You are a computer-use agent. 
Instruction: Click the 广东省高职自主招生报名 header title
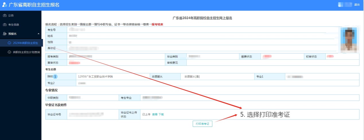(34, 5)
